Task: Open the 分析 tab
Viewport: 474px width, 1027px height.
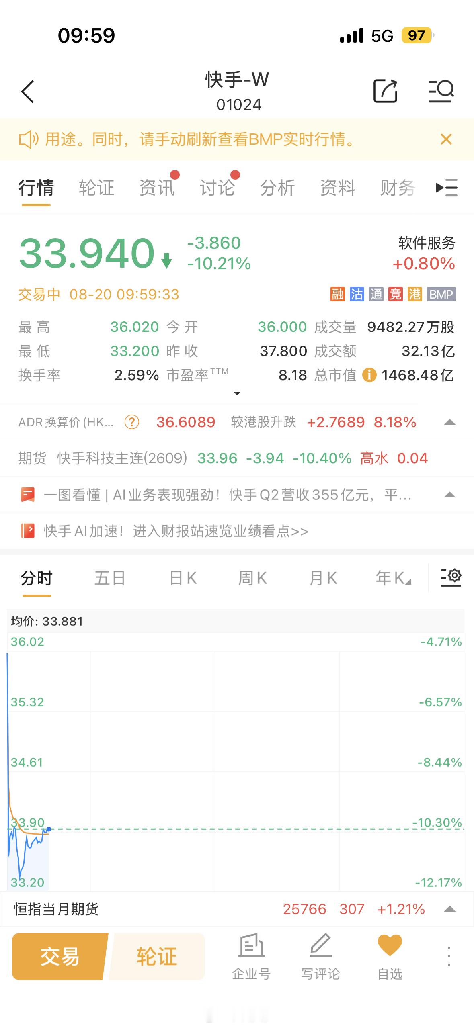Action: click(x=277, y=188)
